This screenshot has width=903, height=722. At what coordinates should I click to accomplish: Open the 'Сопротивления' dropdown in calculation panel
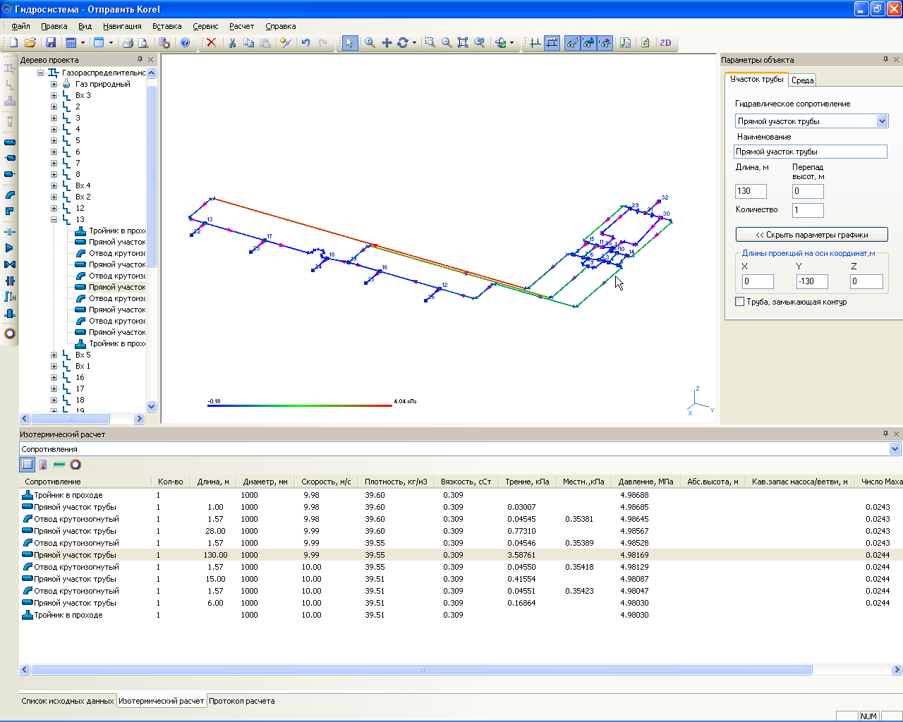tap(895, 449)
